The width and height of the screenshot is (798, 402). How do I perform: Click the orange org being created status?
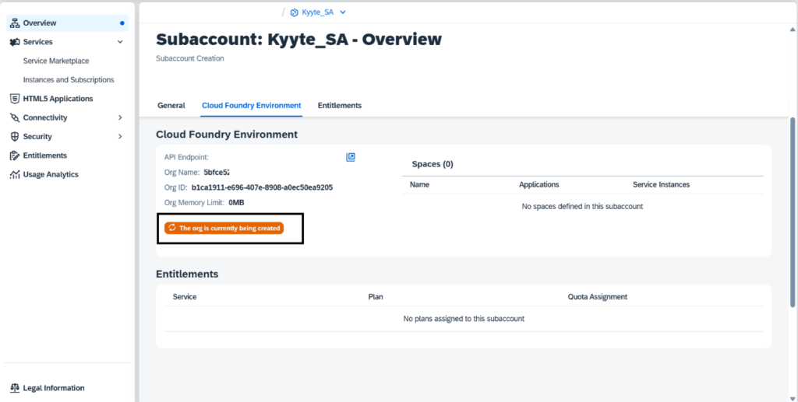(224, 229)
